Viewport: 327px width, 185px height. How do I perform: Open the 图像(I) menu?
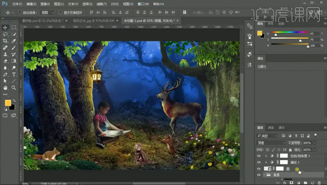(x=45, y=4)
